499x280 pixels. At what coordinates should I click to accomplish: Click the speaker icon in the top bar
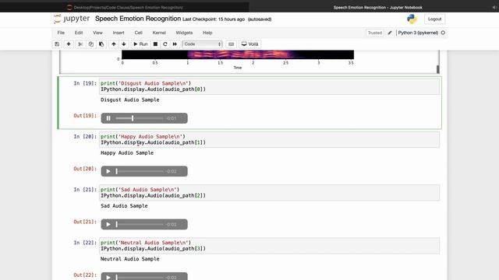pos(494,7)
